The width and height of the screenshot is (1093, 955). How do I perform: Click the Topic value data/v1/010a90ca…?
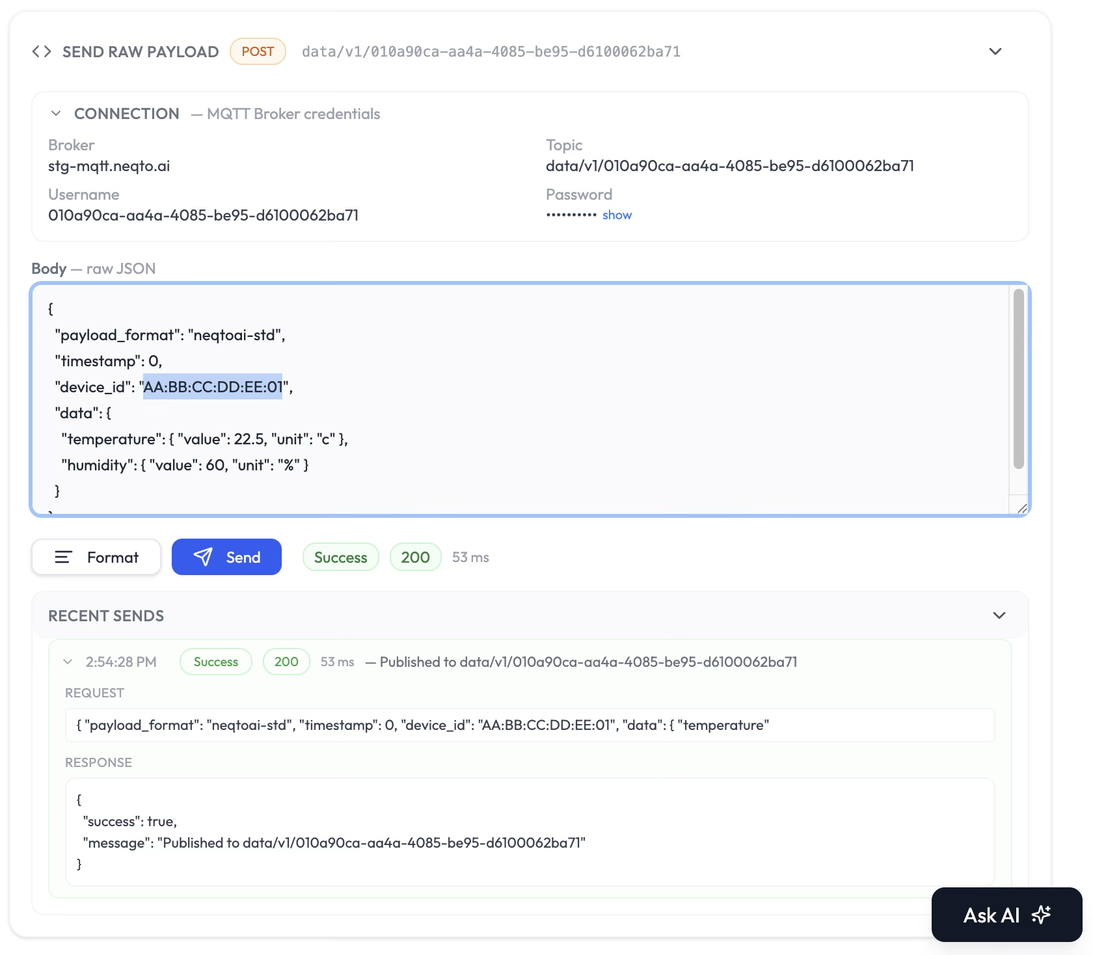coord(730,166)
